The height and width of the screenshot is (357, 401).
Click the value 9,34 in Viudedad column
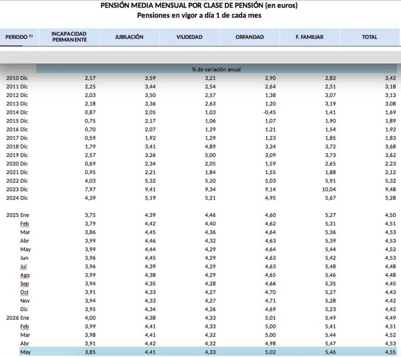(210, 190)
